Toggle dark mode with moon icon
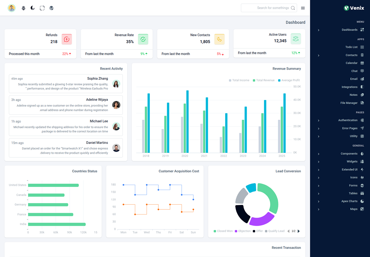 click(x=33, y=8)
